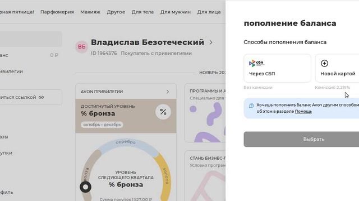The height and width of the screenshot is (201, 359).
Task: Select the СБП payment logo icon
Action: [256, 63]
